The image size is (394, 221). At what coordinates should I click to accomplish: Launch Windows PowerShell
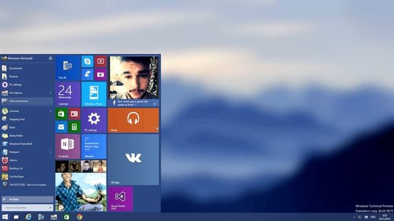27,144
